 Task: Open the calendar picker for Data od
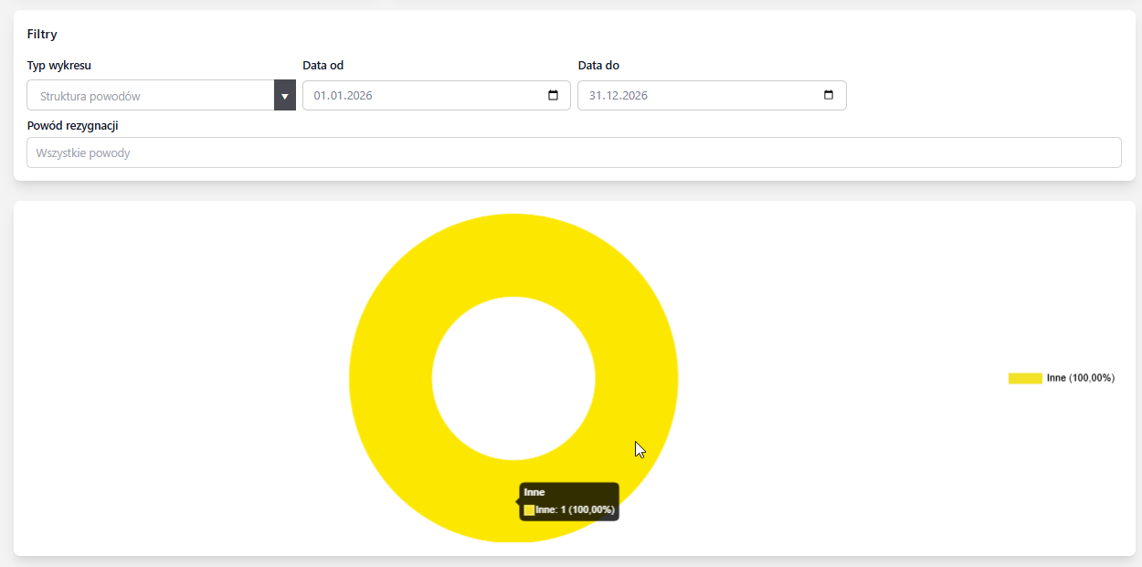553,96
